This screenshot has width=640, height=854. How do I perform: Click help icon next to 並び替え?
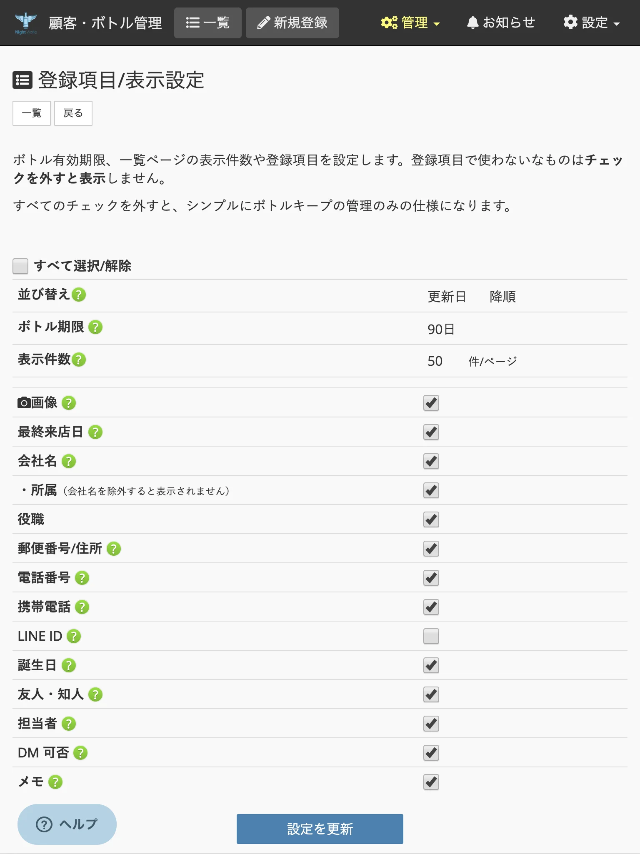pyautogui.click(x=79, y=295)
